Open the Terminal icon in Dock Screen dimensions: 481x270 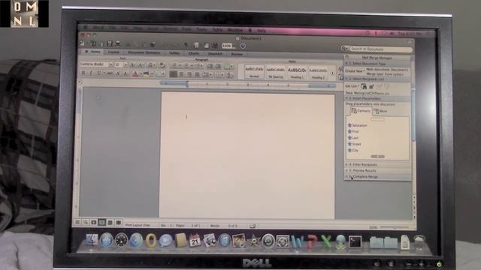tap(355, 241)
